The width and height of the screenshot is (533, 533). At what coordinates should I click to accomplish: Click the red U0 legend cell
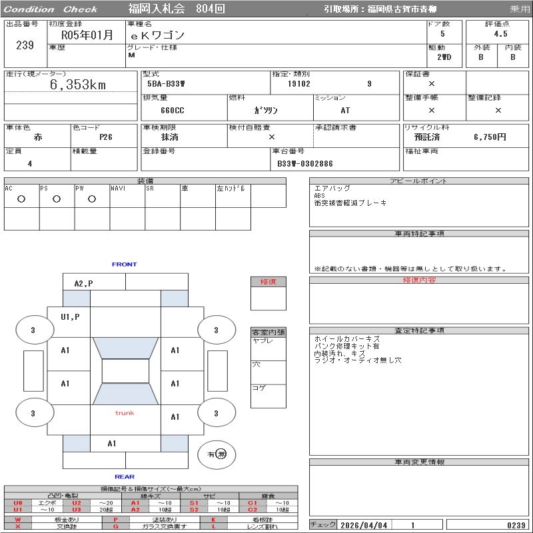[x=18, y=503]
